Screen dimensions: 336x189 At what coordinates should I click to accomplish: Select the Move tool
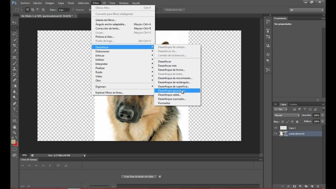tap(15, 23)
